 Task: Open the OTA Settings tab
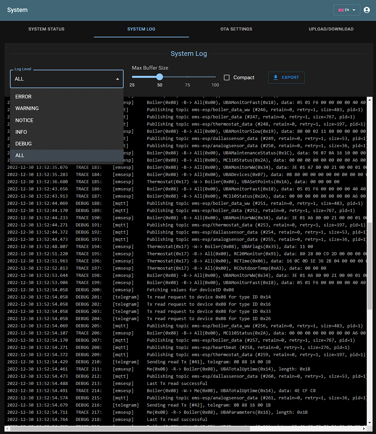pos(236,29)
